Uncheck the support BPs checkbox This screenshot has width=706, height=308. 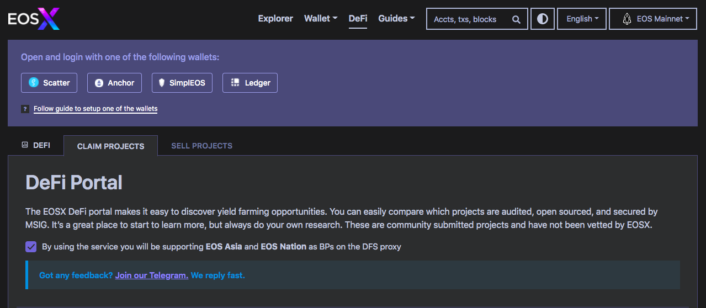[31, 247]
